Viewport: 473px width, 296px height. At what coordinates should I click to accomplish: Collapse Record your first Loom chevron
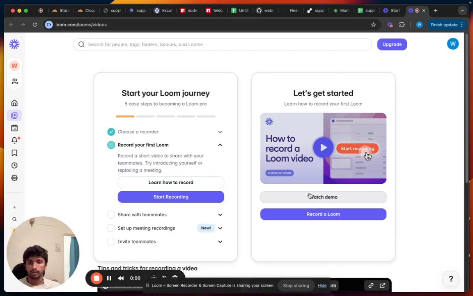(220, 145)
